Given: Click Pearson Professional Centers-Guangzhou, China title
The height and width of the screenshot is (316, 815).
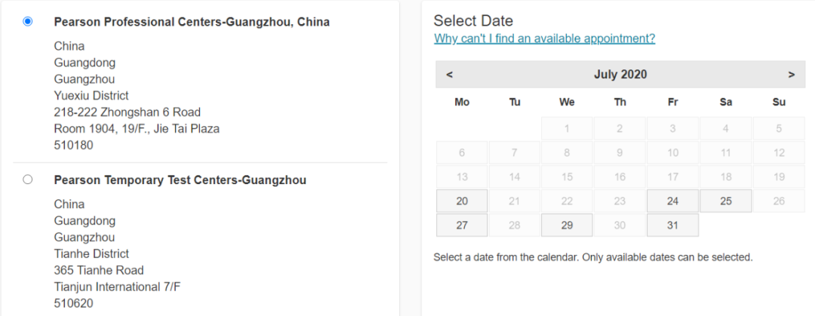Looking at the screenshot, I should coord(192,22).
